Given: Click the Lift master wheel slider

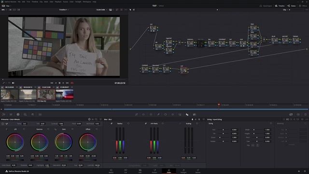Looking at the screenshot, I should click(x=15, y=160).
